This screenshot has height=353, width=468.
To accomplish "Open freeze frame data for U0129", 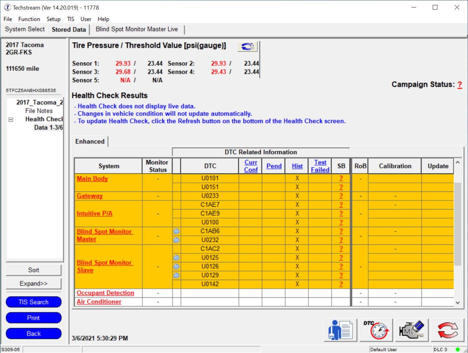I will pos(176,275).
